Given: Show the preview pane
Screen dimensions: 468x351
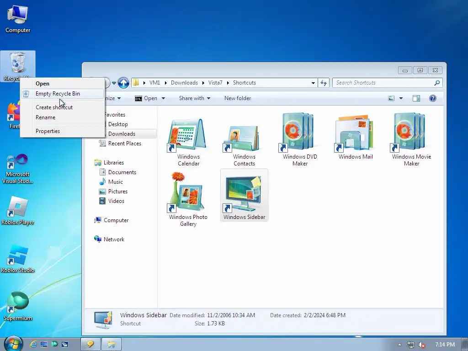Looking at the screenshot, I should (x=416, y=98).
